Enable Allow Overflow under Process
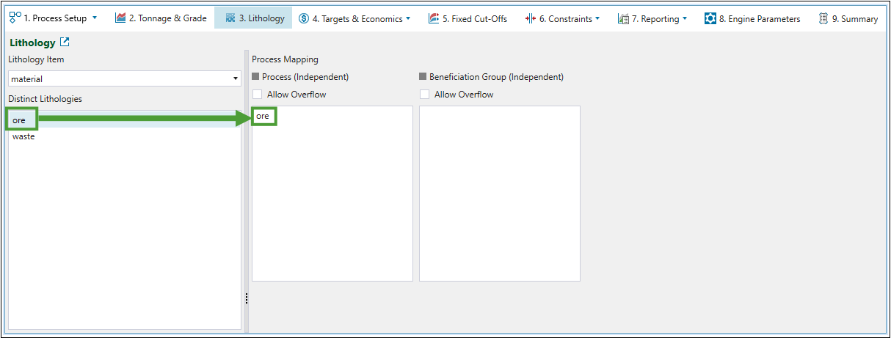 click(x=257, y=95)
